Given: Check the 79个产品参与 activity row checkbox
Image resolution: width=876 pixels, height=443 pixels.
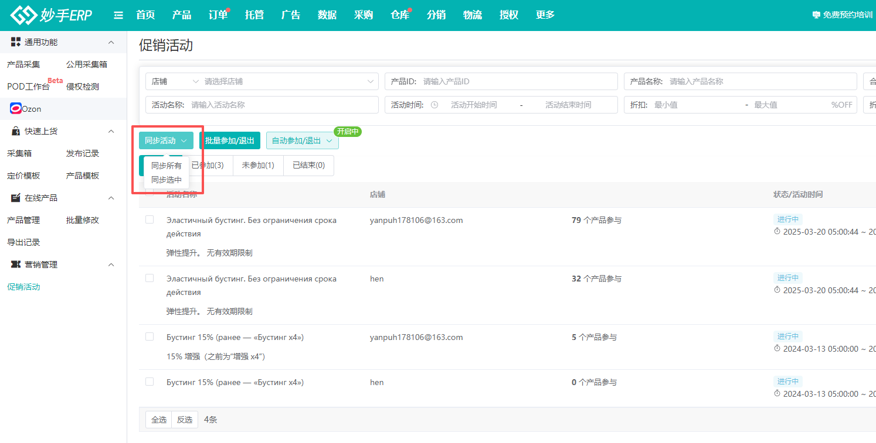Looking at the screenshot, I should (150, 219).
